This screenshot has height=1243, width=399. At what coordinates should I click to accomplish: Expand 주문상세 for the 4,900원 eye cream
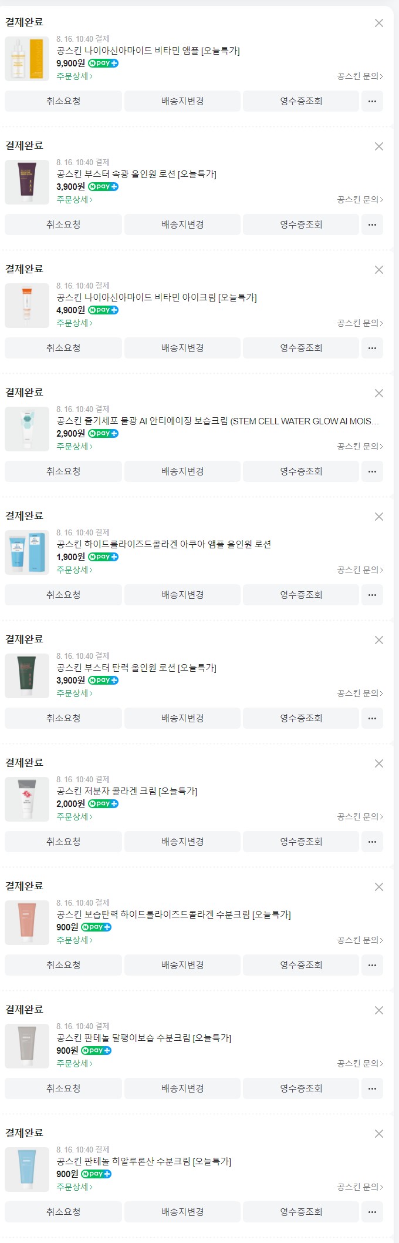[75, 323]
